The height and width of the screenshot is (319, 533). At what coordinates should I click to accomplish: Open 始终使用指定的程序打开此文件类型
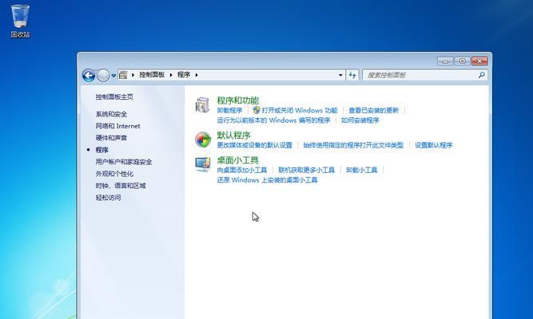point(353,145)
